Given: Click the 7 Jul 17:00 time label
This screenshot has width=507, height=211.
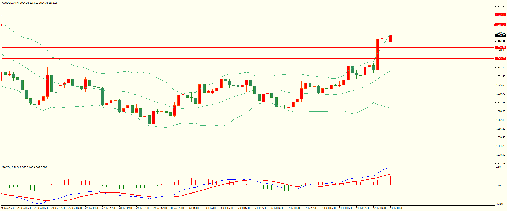Looking at the screenshot, I should [x=311, y=208].
